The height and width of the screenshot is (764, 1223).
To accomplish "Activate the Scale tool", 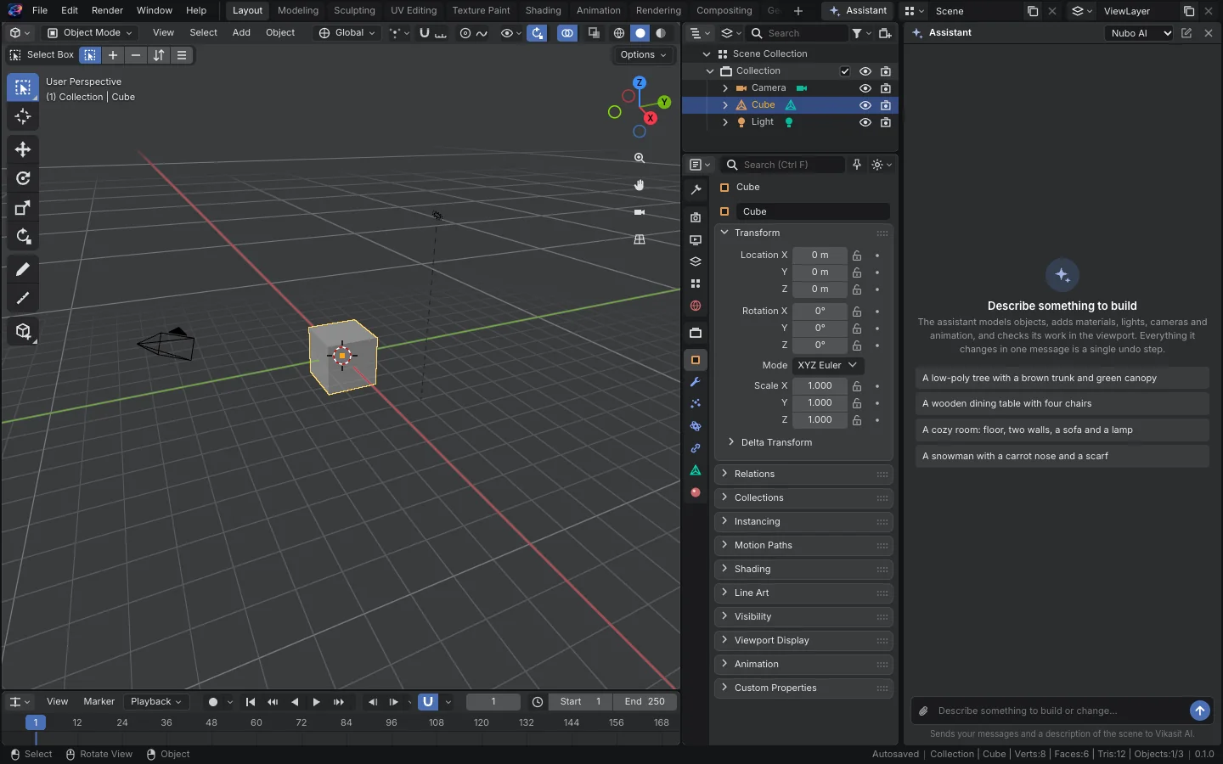I will [23, 208].
